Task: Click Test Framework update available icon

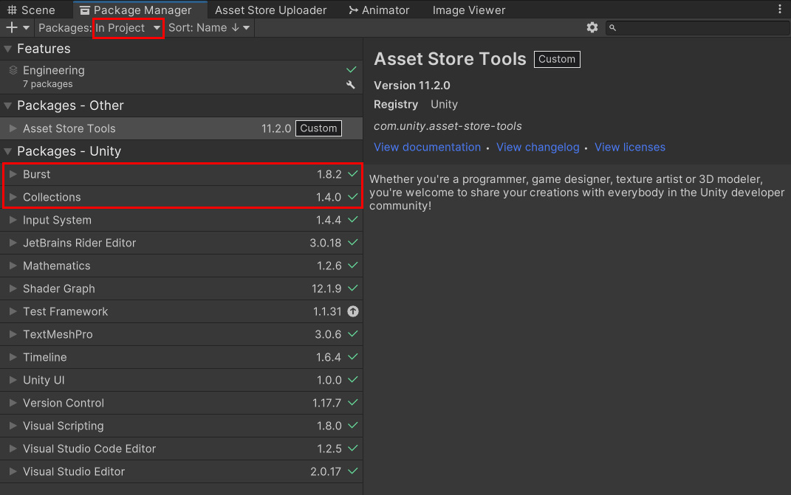Action: pos(352,311)
